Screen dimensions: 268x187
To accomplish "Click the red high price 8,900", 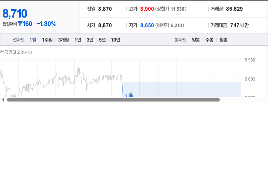I will (147, 9).
